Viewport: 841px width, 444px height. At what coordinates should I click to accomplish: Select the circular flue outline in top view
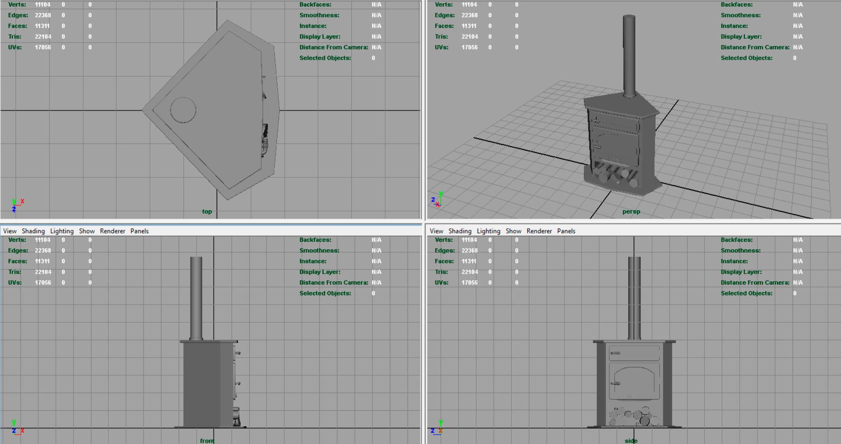click(x=183, y=110)
